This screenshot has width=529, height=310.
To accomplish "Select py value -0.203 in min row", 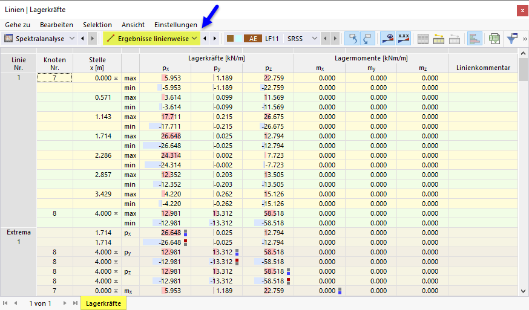I will point(217,184).
